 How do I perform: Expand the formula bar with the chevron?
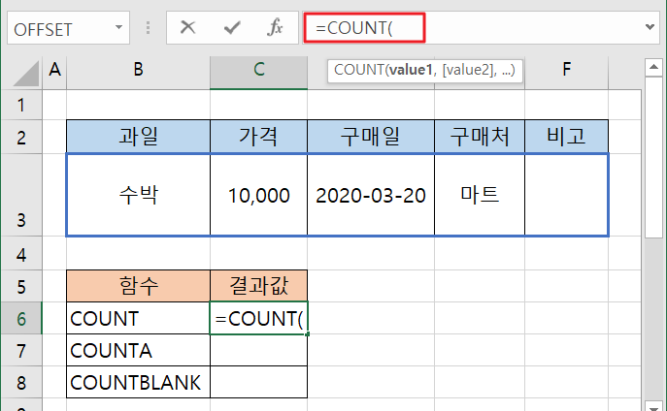click(x=650, y=27)
